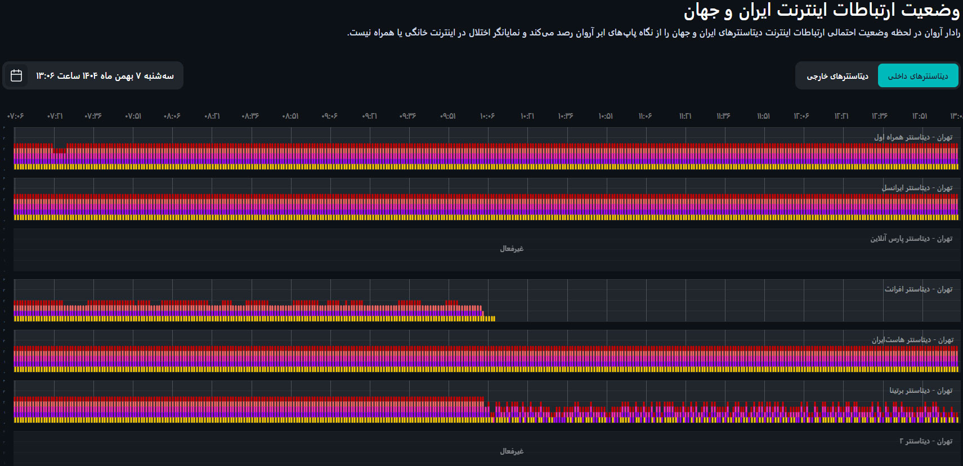The image size is (963, 466).
Task: Click غیرفعال status in the دیتاسنتر ۲ row
Action: [x=512, y=451]
